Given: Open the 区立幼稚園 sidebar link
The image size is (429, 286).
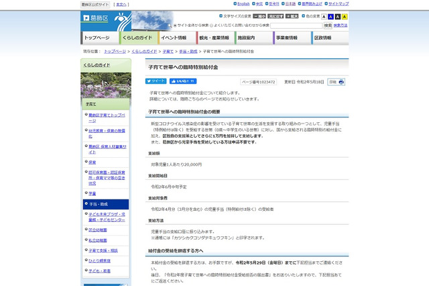Looking at the screenshot, I should 98,230.
